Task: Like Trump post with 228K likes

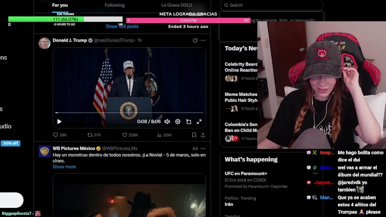Action: click(130, 135)
